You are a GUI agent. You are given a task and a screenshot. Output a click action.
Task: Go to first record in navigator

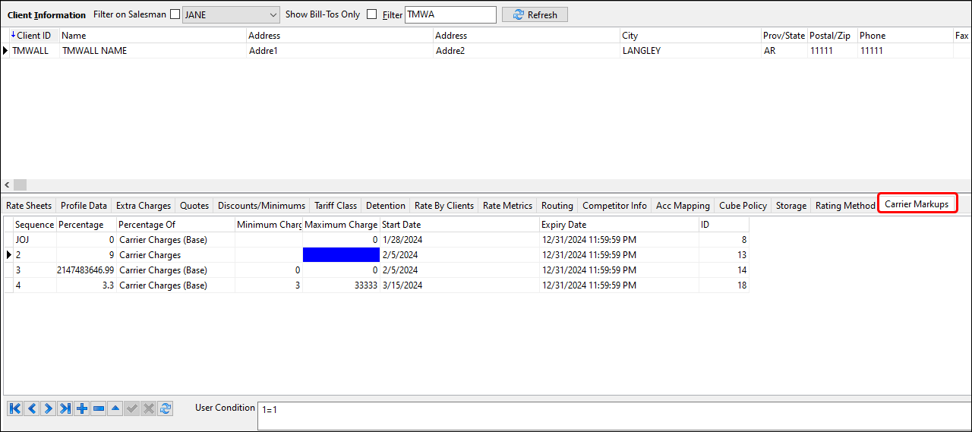[15, 408]
